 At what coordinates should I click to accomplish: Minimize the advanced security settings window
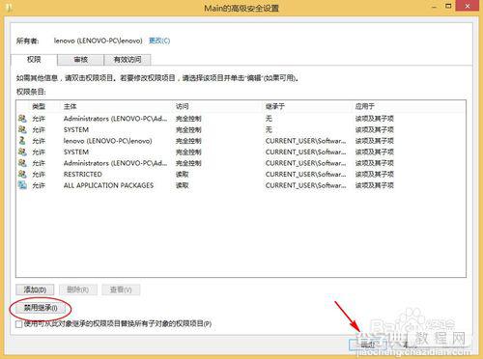tap(434, 6)
